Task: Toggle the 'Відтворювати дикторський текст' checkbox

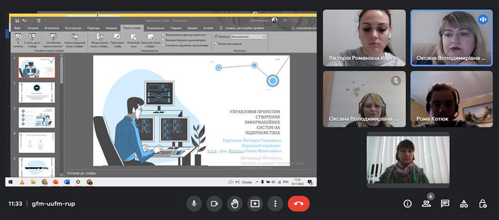Action: [x=164, y=36]
